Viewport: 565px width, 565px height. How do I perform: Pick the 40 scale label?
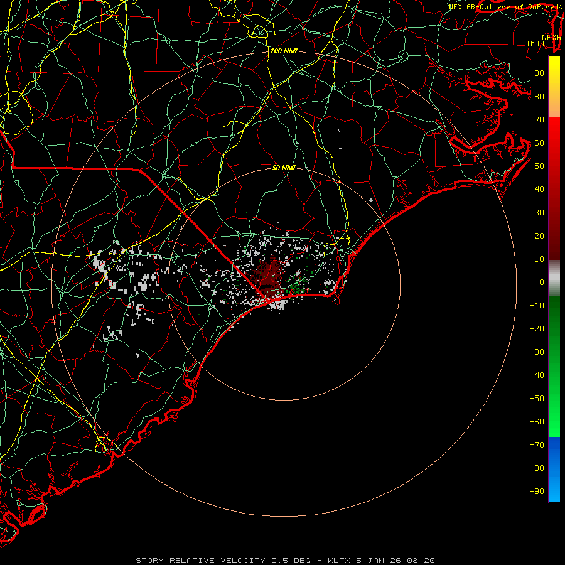(539, 190)
